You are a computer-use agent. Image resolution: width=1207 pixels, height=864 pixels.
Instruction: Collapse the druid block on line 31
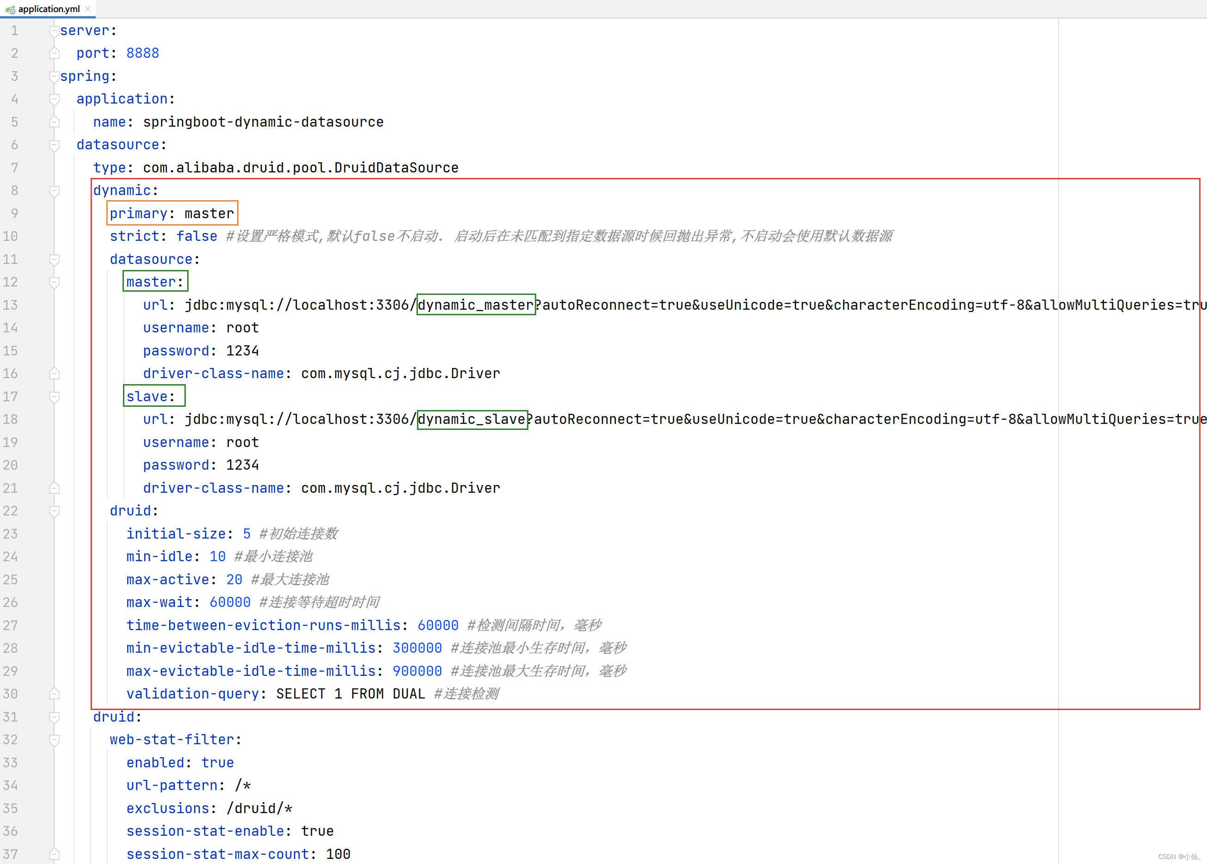click(54, 717)
